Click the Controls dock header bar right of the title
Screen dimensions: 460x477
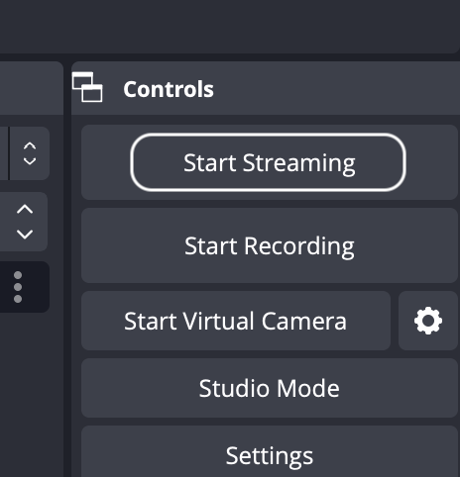pos(337,88)
